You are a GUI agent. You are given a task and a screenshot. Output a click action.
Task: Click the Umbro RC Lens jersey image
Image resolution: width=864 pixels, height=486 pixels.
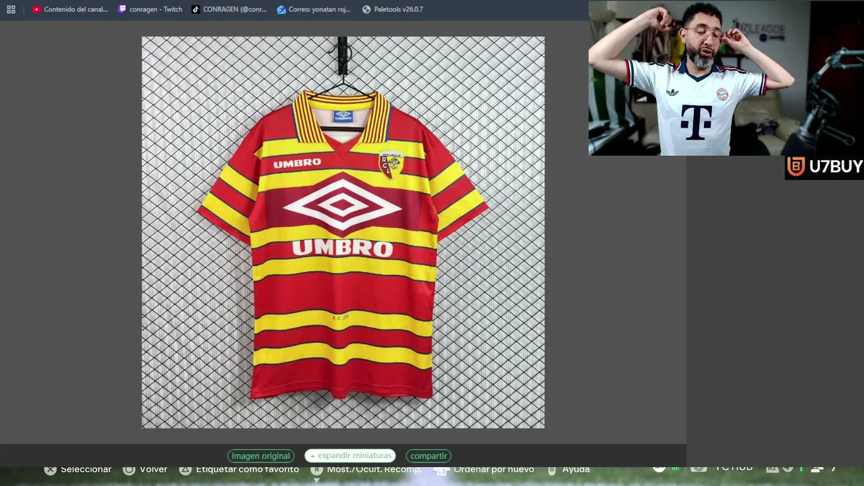[x=343, y=232]
